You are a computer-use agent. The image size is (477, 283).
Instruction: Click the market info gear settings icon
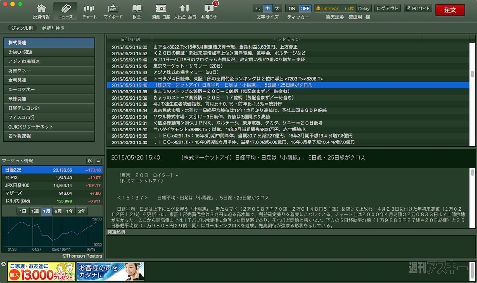pos(90,161)
